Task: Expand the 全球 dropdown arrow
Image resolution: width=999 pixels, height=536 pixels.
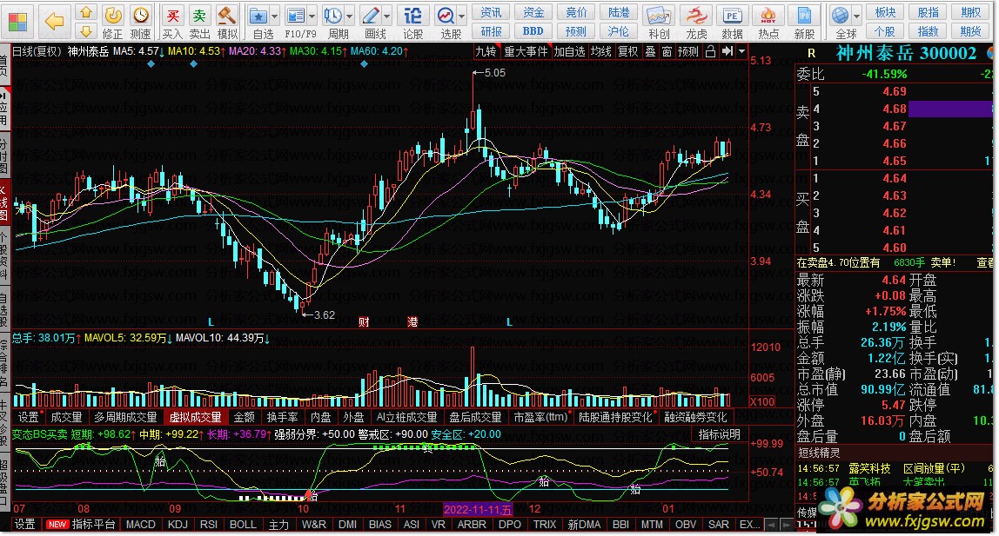Action: [x=857, y=16]
